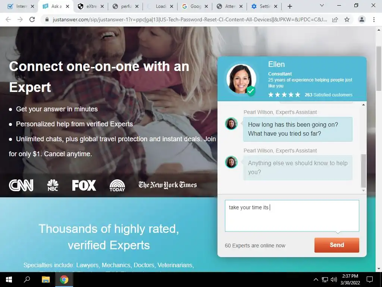
Task: Click 'How long has this been going on?' message
Action: [298, 129]
